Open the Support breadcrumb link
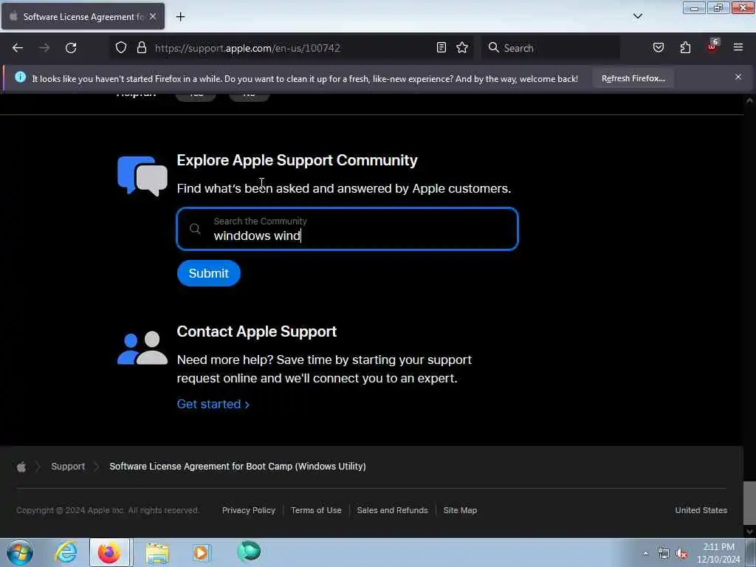This screenshot has height=567, width=756. (x=68, y=467)
